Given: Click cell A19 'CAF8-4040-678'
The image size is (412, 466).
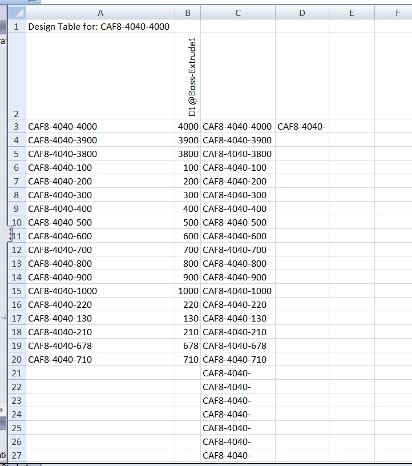Looking at the screenshot, I should coord(100,346).
